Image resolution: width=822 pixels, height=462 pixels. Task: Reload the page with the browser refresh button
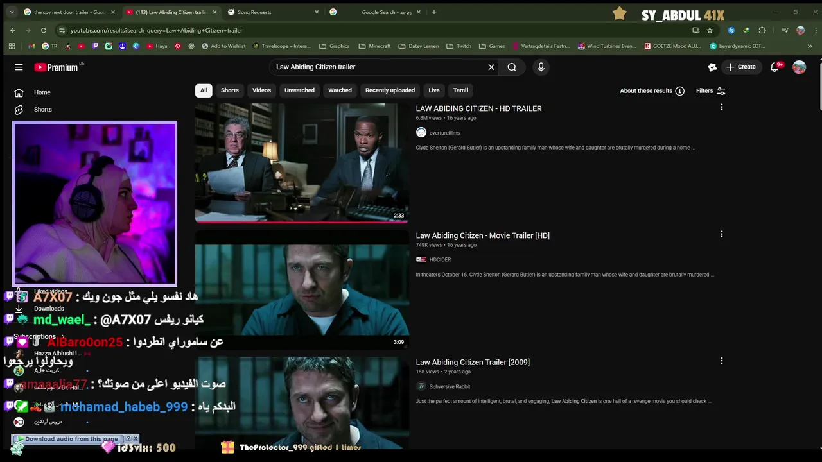pyautogui.click(x=43, y=30)
